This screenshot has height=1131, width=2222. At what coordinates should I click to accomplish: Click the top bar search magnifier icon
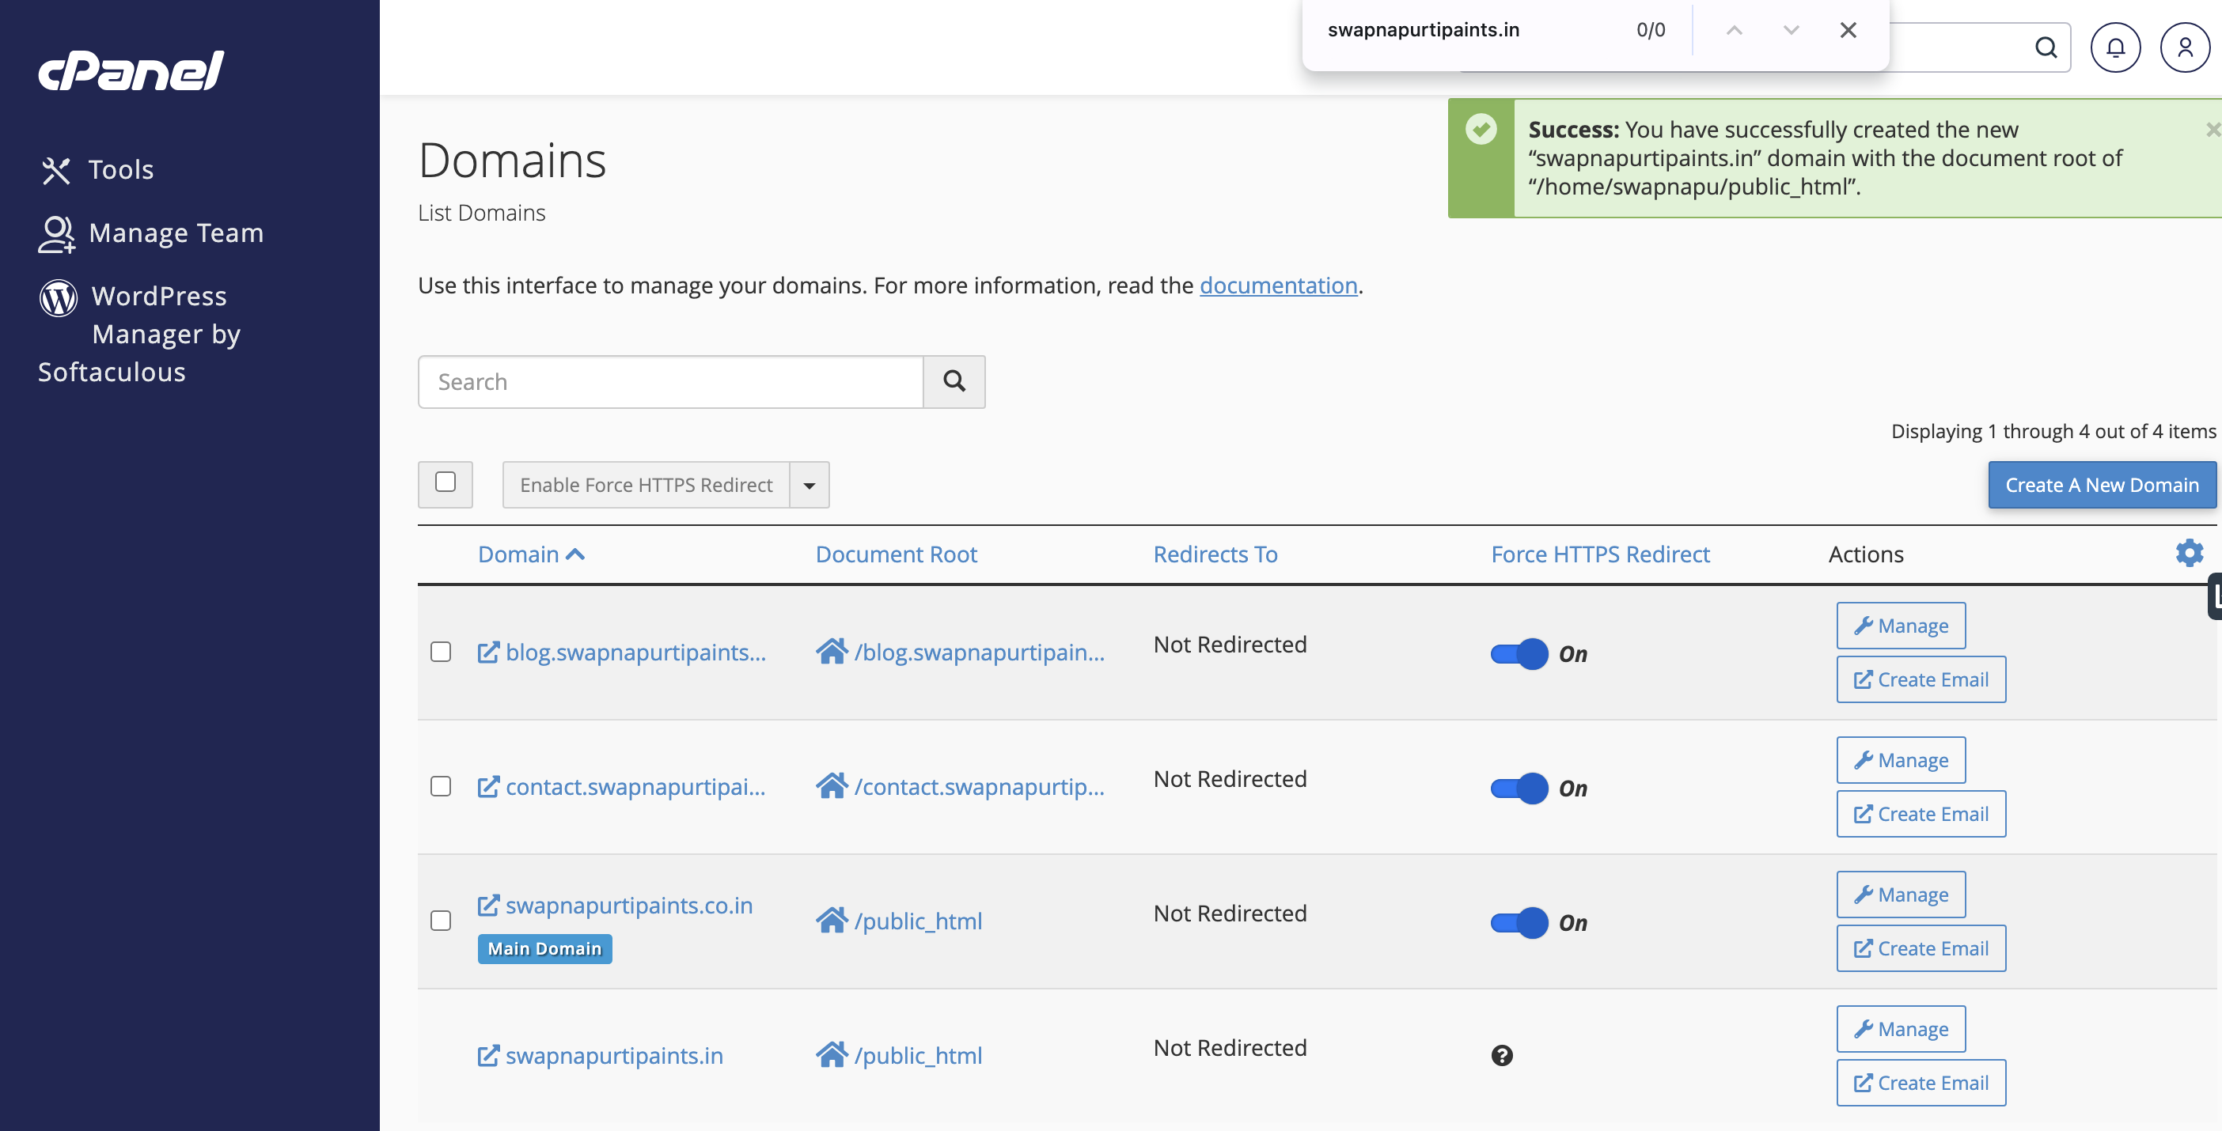(2046, 47)
